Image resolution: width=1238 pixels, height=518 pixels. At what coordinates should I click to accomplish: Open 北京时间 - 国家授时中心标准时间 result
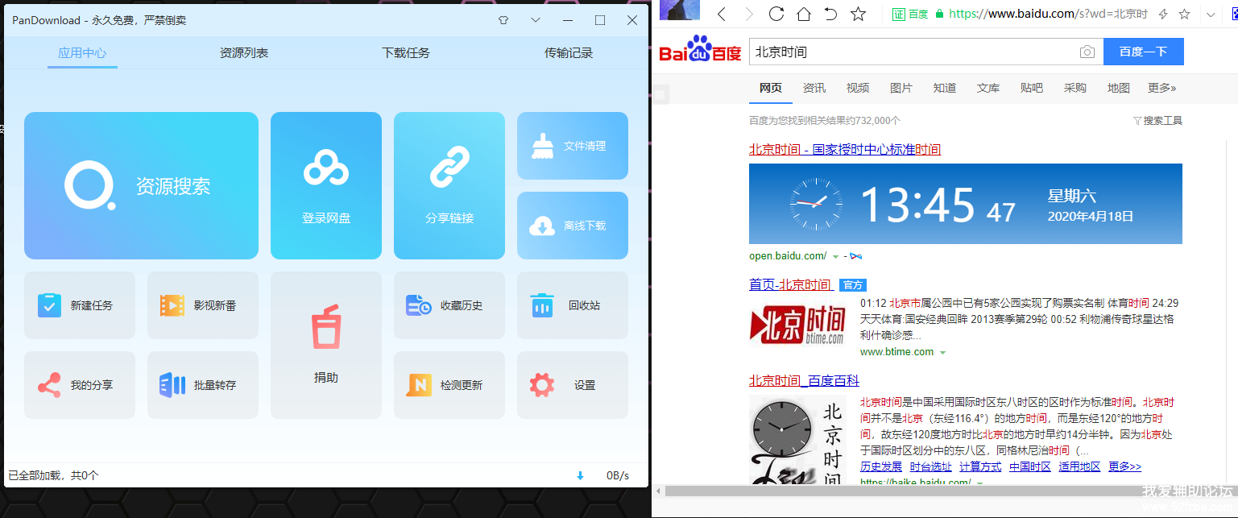pos(845,149)
